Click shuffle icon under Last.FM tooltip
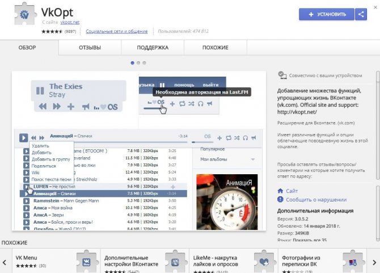Viewport: 380px width, 273px height. 192,104
